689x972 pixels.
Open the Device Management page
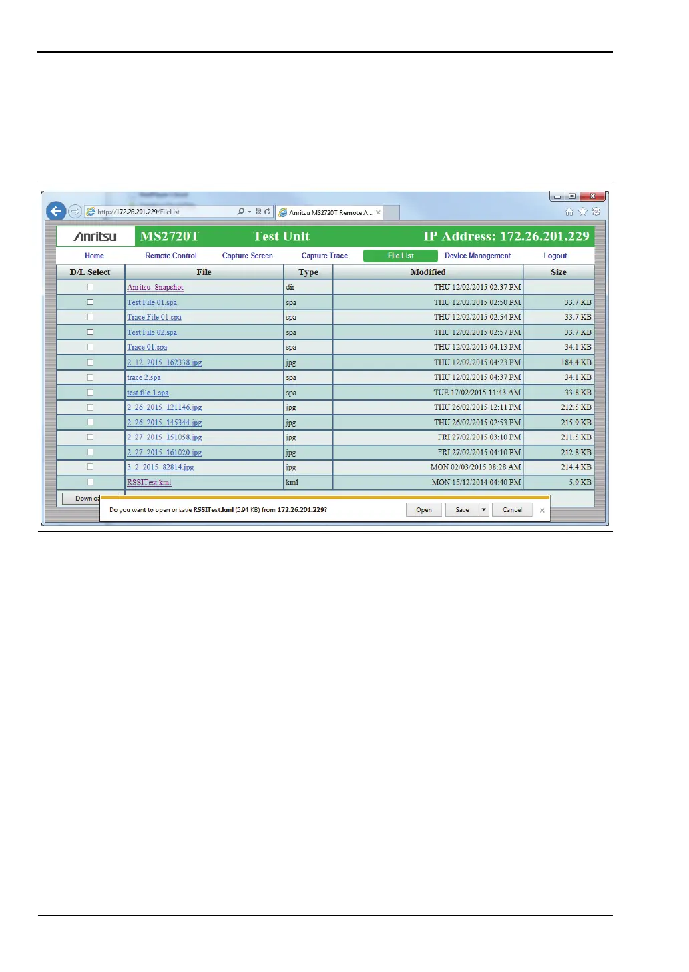(x=478, y=256)
